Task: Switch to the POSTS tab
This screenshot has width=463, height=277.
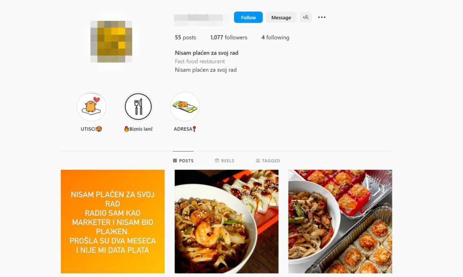Action: 184,161
